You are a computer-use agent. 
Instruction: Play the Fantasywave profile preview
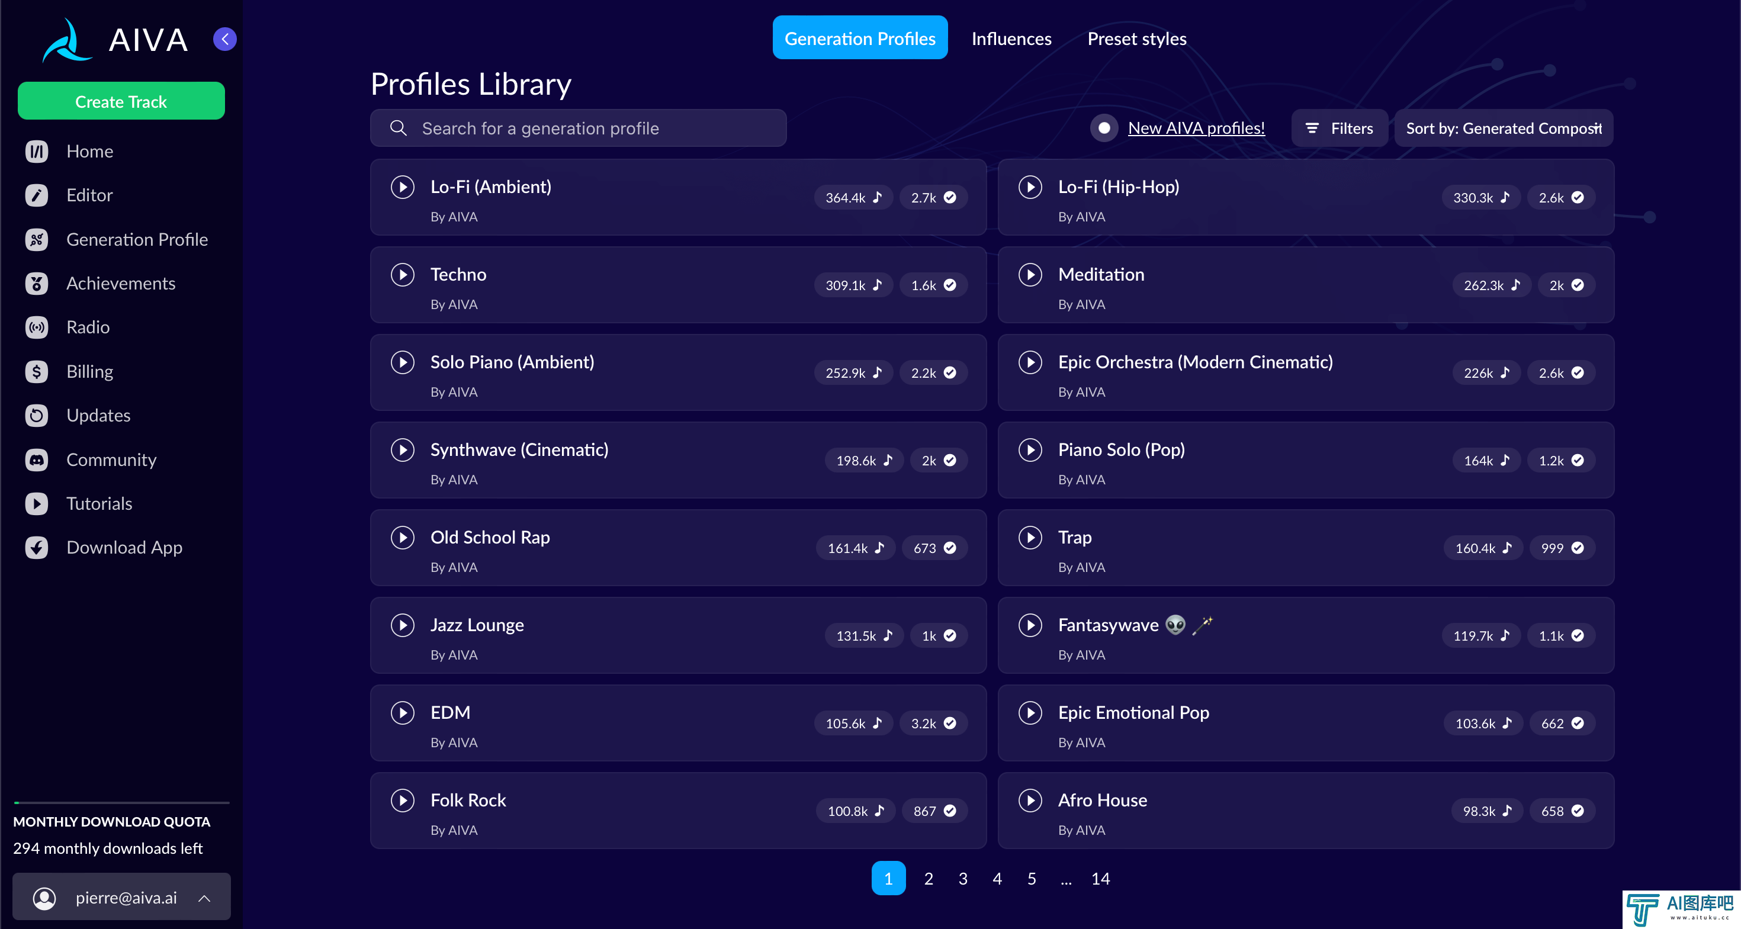1030,625
